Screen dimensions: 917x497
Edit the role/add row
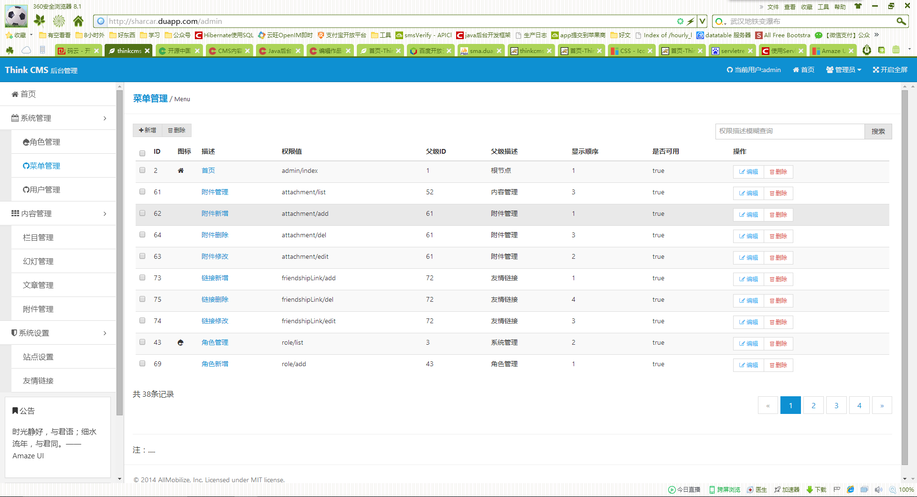748,365
